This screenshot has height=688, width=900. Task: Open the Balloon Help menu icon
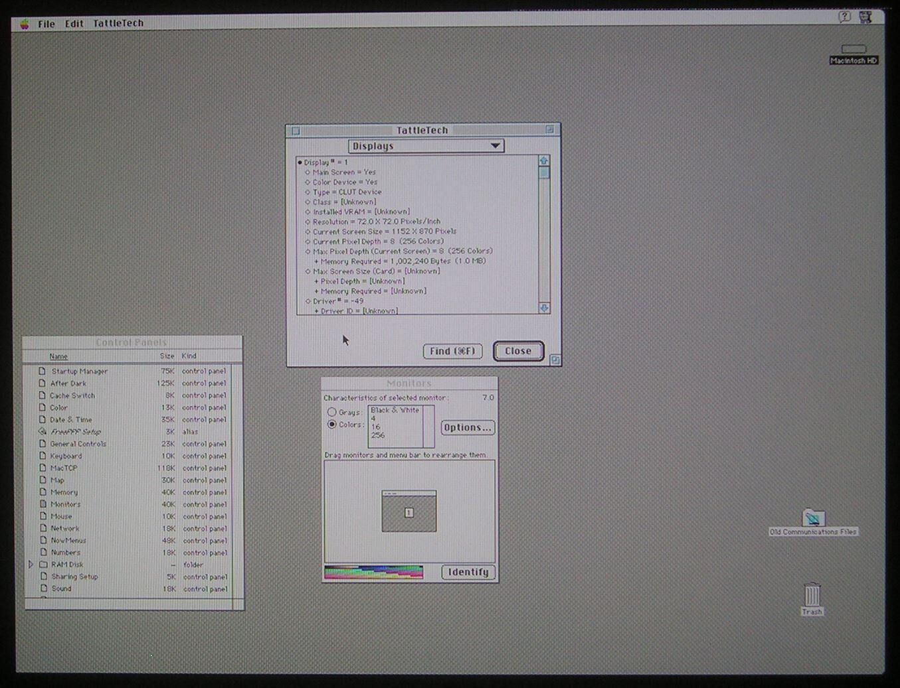coord(844,17)
